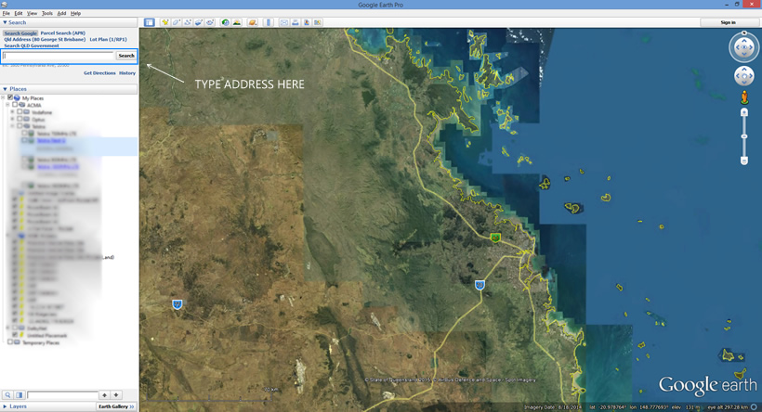Check the Vodafone folder checkbox
This screenshot has width=762, height=412.
point(20,111)
